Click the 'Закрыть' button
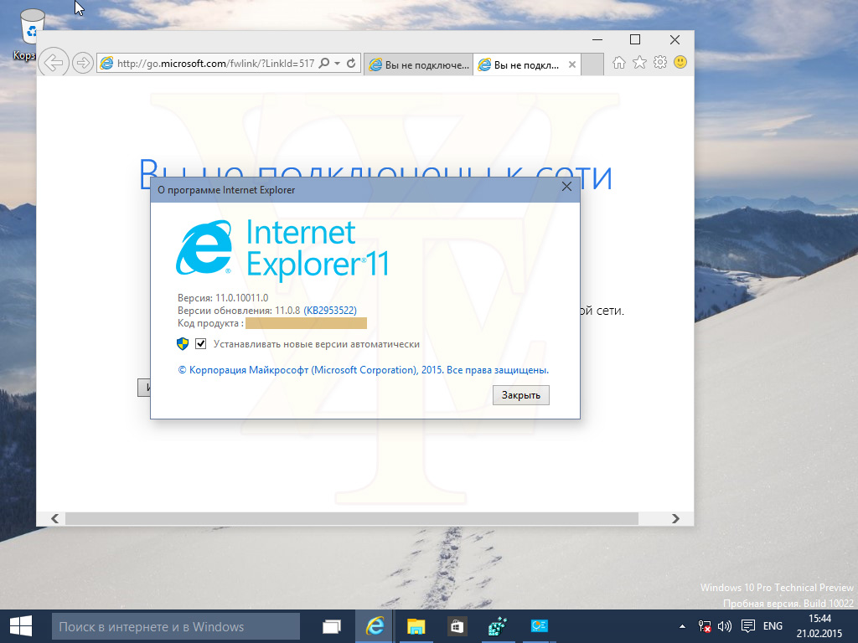Viewport: 858px width, 643px height. pos(521,395)
